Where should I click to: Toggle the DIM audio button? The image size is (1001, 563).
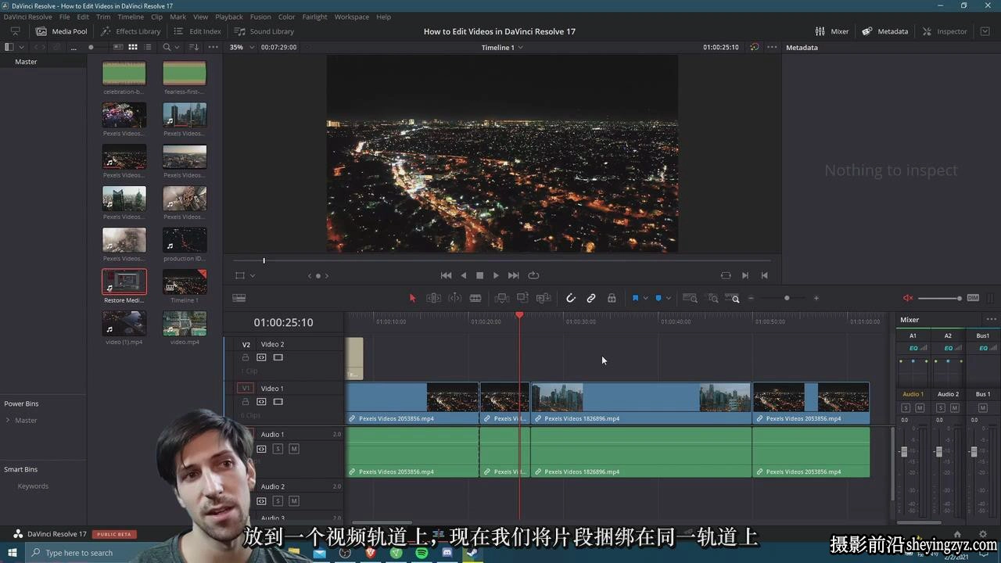click(973, 298)
